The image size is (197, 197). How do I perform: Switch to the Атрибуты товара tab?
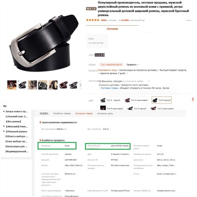(x=62, y=113)
